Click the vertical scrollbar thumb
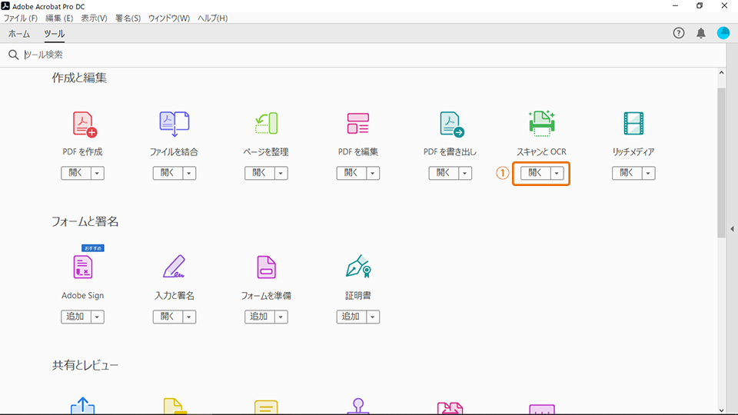 tap(722, 162)
